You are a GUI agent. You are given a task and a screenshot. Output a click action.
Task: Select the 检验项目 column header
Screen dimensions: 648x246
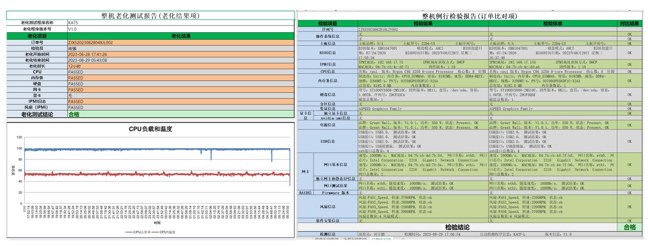327,23
